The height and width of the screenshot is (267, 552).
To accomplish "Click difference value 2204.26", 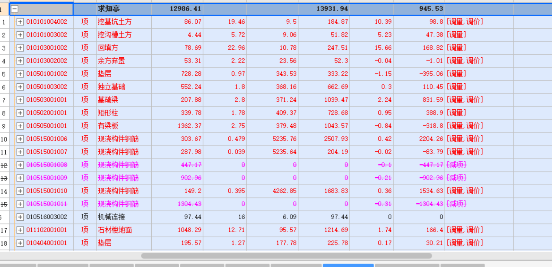I will pos(431,139).
